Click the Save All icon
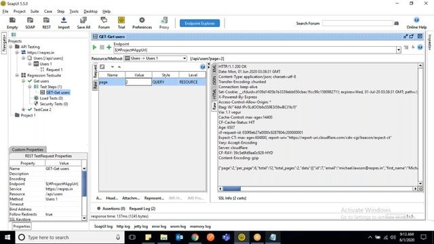Screen dimensions: 434x244 [83, 20]
